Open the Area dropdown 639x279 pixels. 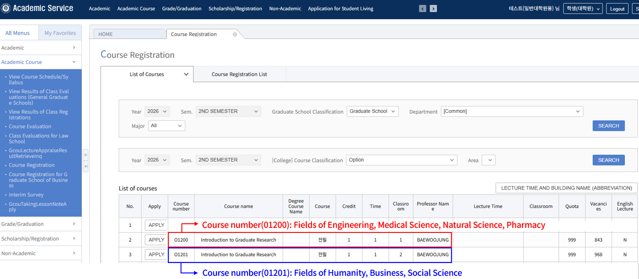(489, 160)
